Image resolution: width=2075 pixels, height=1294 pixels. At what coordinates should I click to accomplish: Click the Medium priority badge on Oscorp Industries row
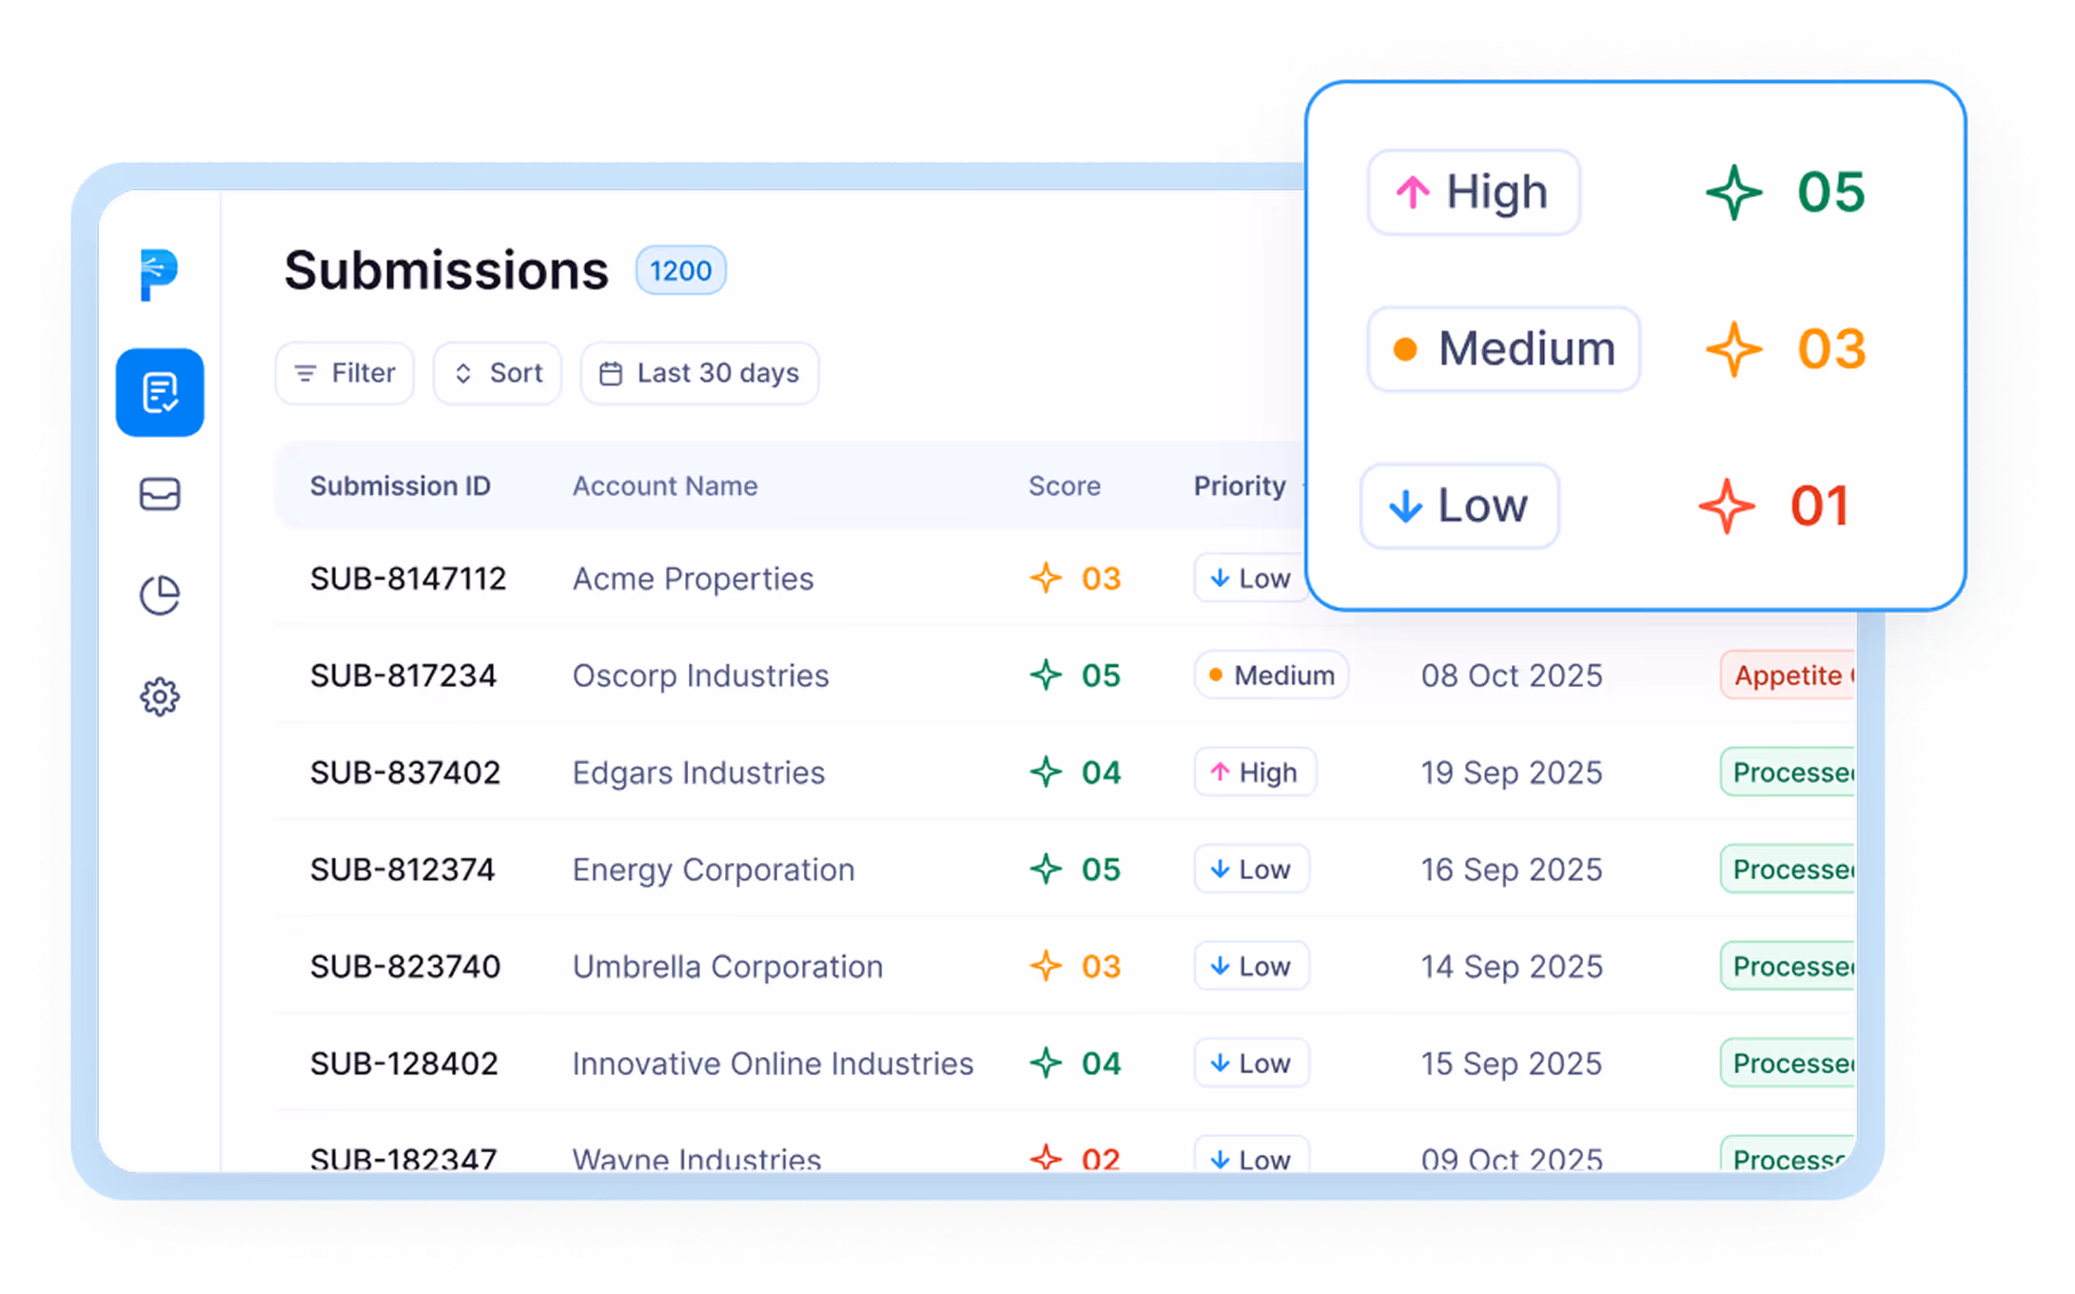(x=1271, y=675)
